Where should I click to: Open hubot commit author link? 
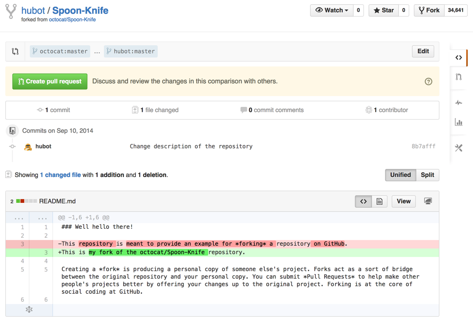coord(43,146)
